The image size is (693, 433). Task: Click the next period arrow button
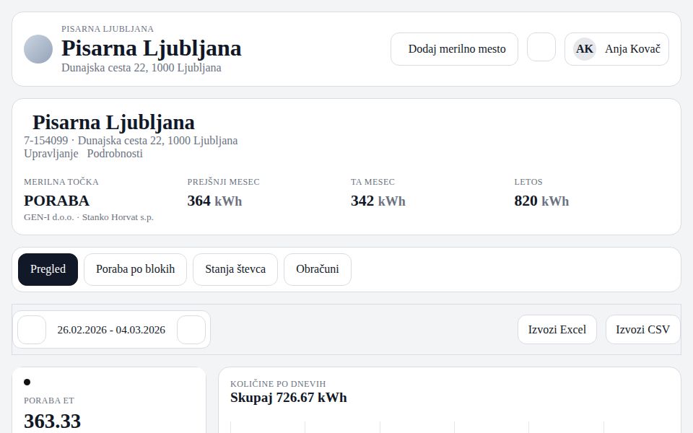click(191, 330)
